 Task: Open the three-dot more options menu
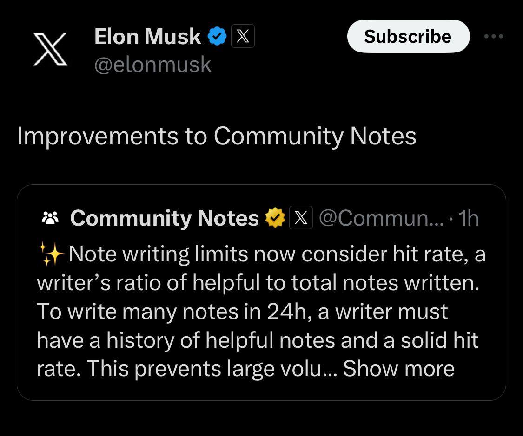click(493, 36)
